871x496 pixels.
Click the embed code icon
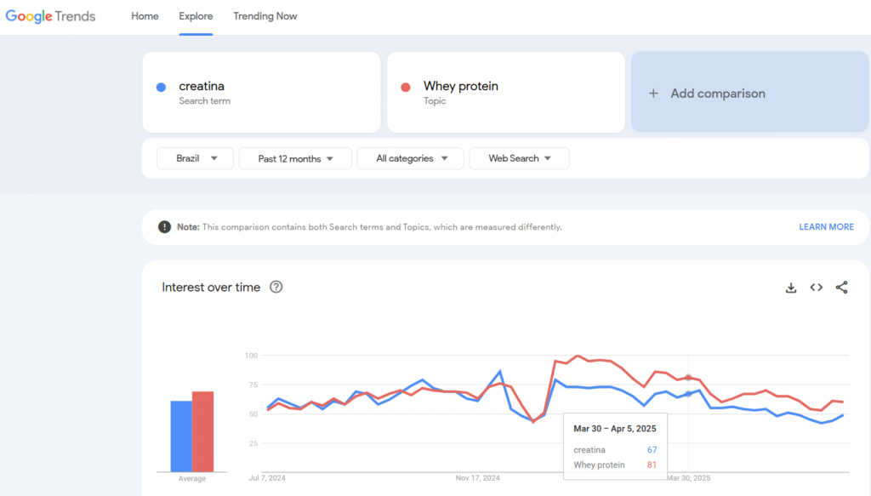tap(816, 288)
